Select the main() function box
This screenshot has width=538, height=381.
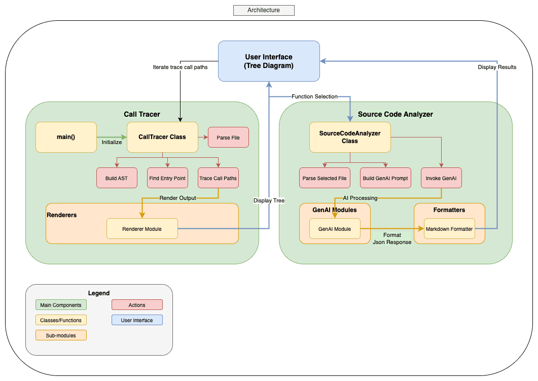point(66,137)
